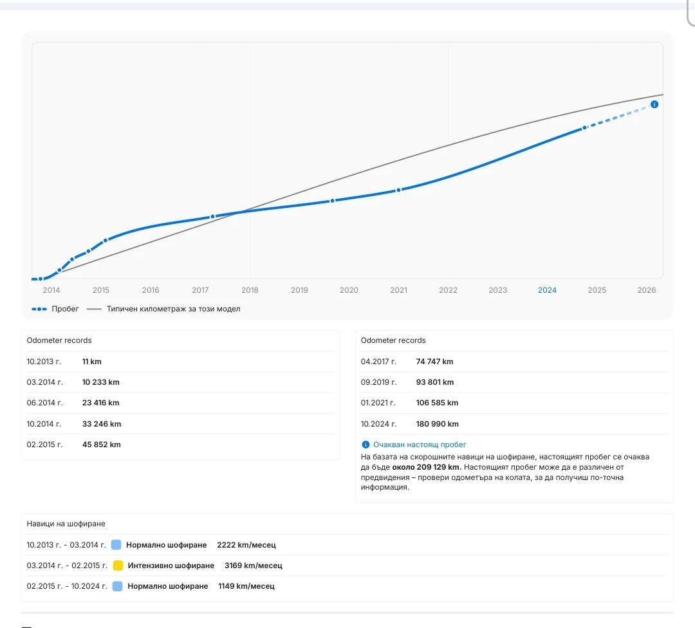Click the highlighted 2024 year axis label

pos(547,290)
